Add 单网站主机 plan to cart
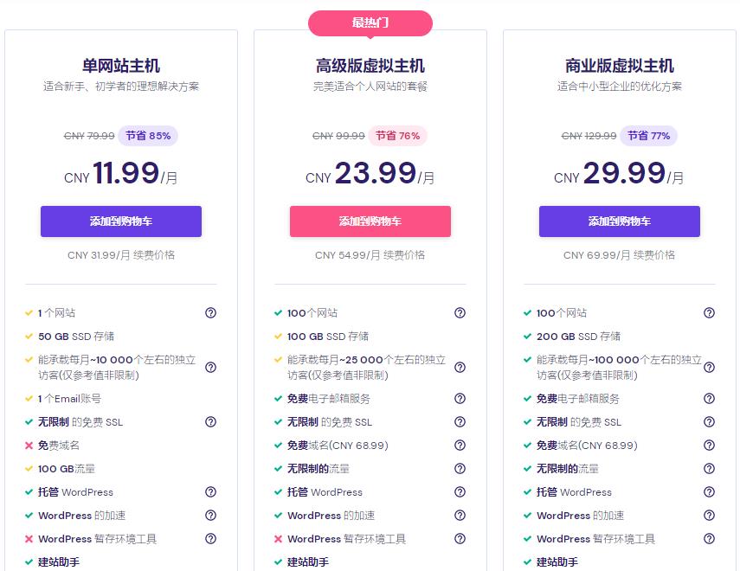Image resolution: width=740 pixels, height=571 pixels. click(121, 221)
